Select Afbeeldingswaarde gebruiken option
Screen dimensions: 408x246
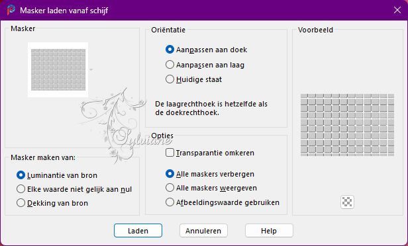(x=223, y=202)
